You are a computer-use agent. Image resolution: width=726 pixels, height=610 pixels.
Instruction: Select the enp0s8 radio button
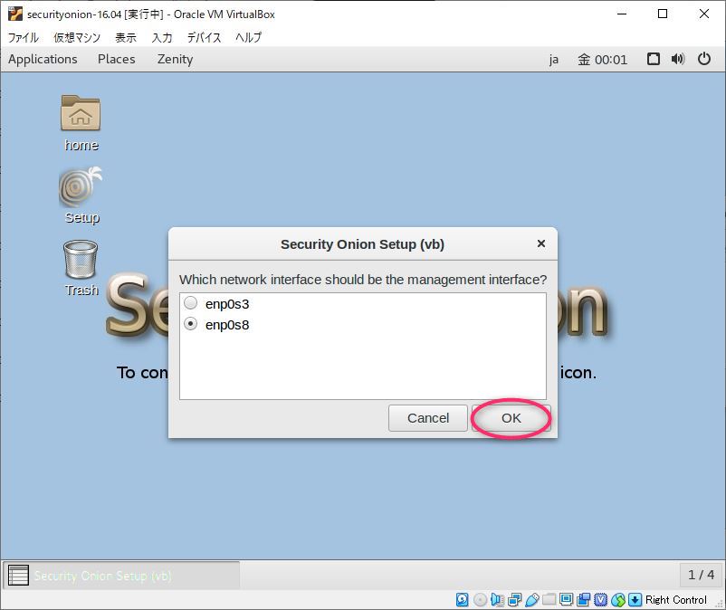(190, 324)
